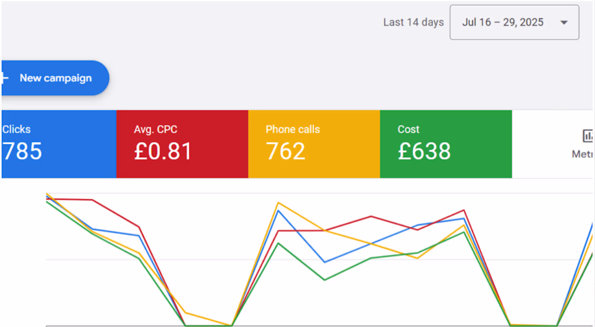
Task: Open the Metrics chart icon
Action: (x=589, y=136)
